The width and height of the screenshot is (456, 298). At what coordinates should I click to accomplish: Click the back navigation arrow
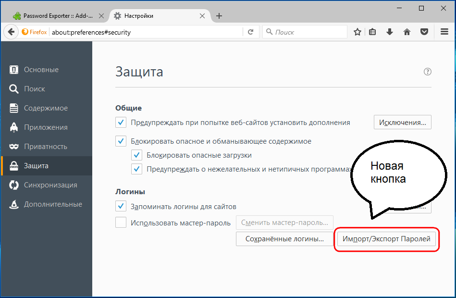(11, 32)
